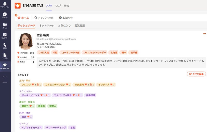This screenshot has height=132, width=207.
Task: Click the ribbon icon next to 推薦文
Action: [18, 61]
